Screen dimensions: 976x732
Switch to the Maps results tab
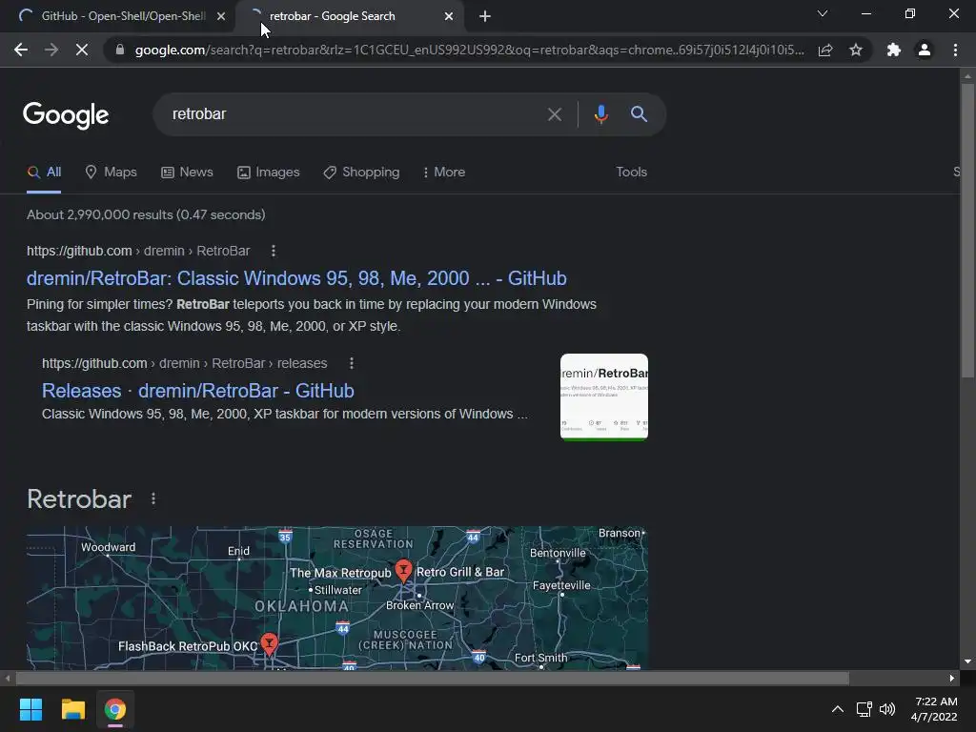point(111,173)
